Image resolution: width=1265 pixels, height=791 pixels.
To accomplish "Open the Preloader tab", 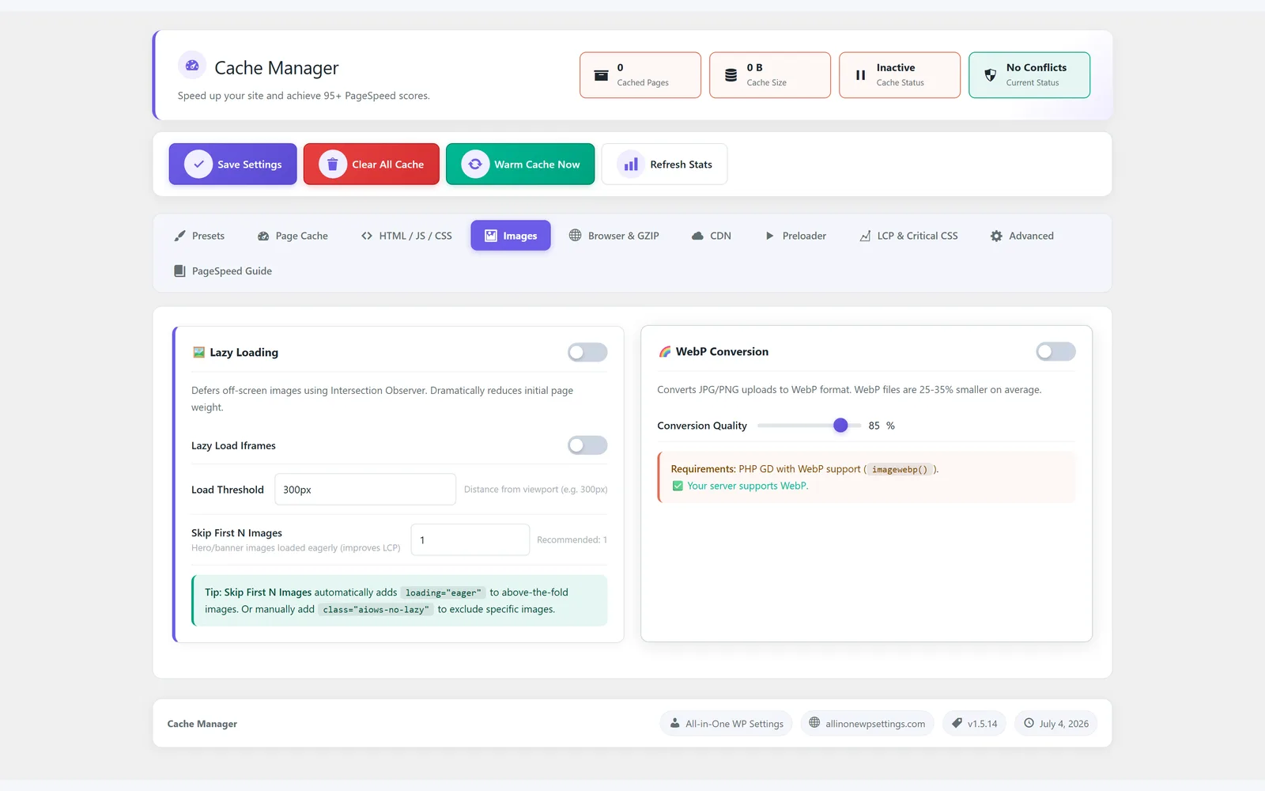I will click(795, 236).
